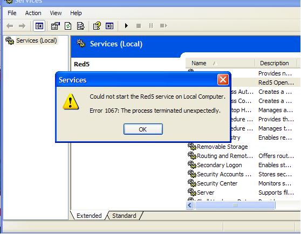
Task: Open the Action menu
Action: pos(33,13)
